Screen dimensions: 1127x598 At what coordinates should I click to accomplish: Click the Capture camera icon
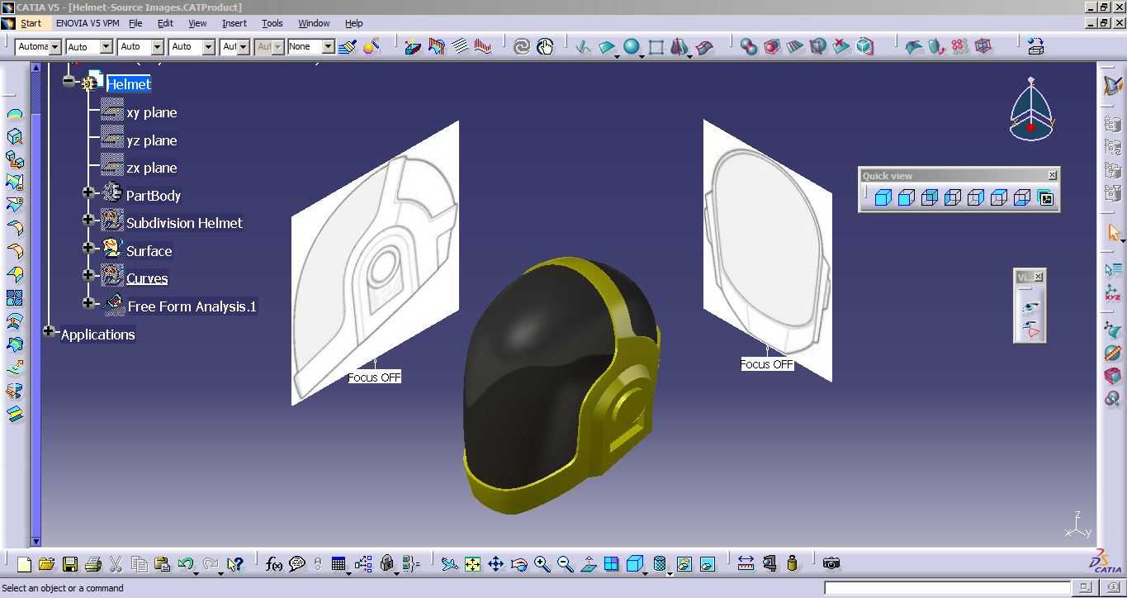pos(831,564)
